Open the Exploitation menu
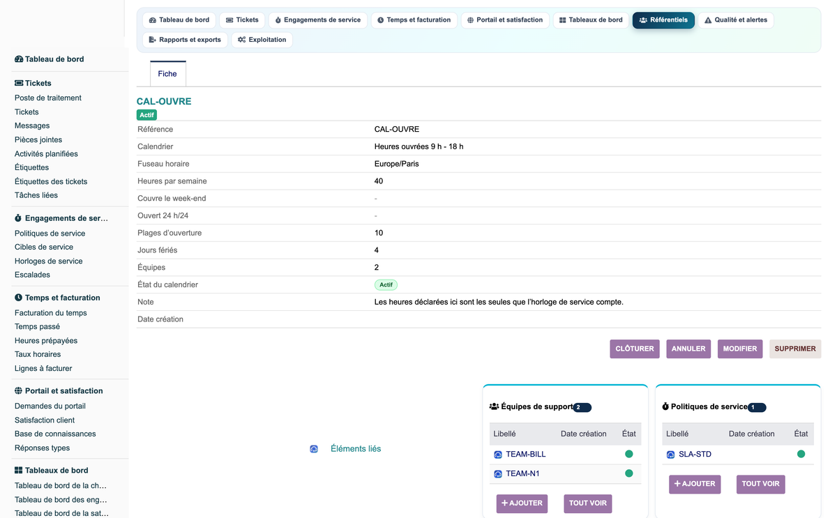 tap(262, 40)
